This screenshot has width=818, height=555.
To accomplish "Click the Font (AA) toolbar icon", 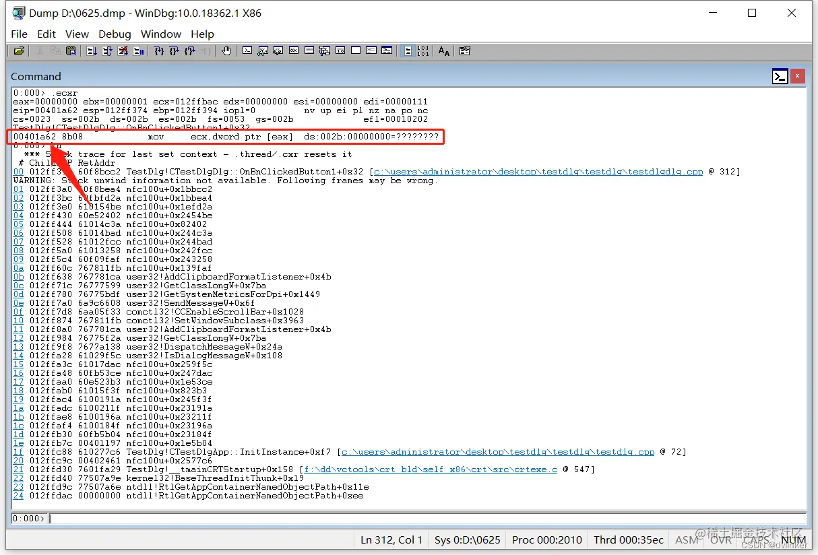I will pyautogui.click(x=443, y=51).
